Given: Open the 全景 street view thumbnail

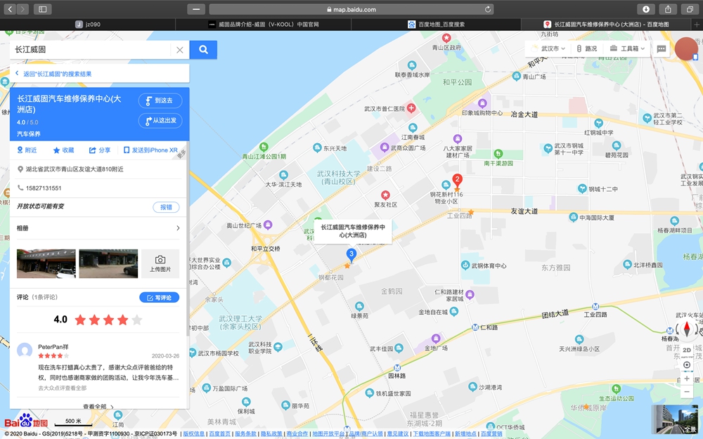Looking at the screenshot, I should [x=675, y=419].
